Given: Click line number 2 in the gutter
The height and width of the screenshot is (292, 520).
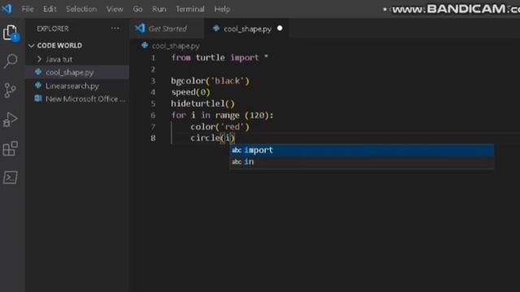Looking at the screenshot, I should tap(153, 69).
